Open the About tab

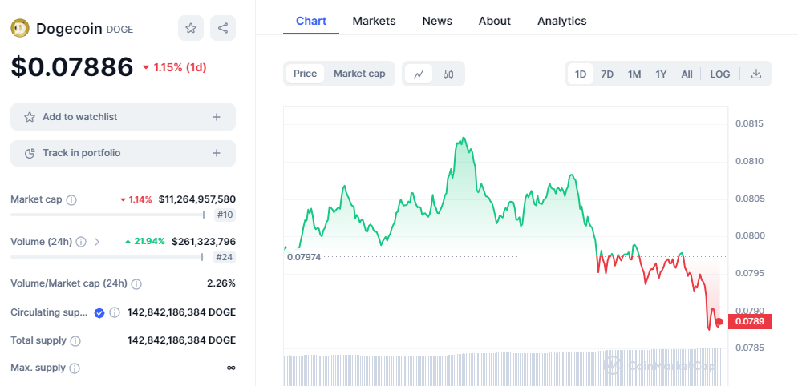[495, 21]
